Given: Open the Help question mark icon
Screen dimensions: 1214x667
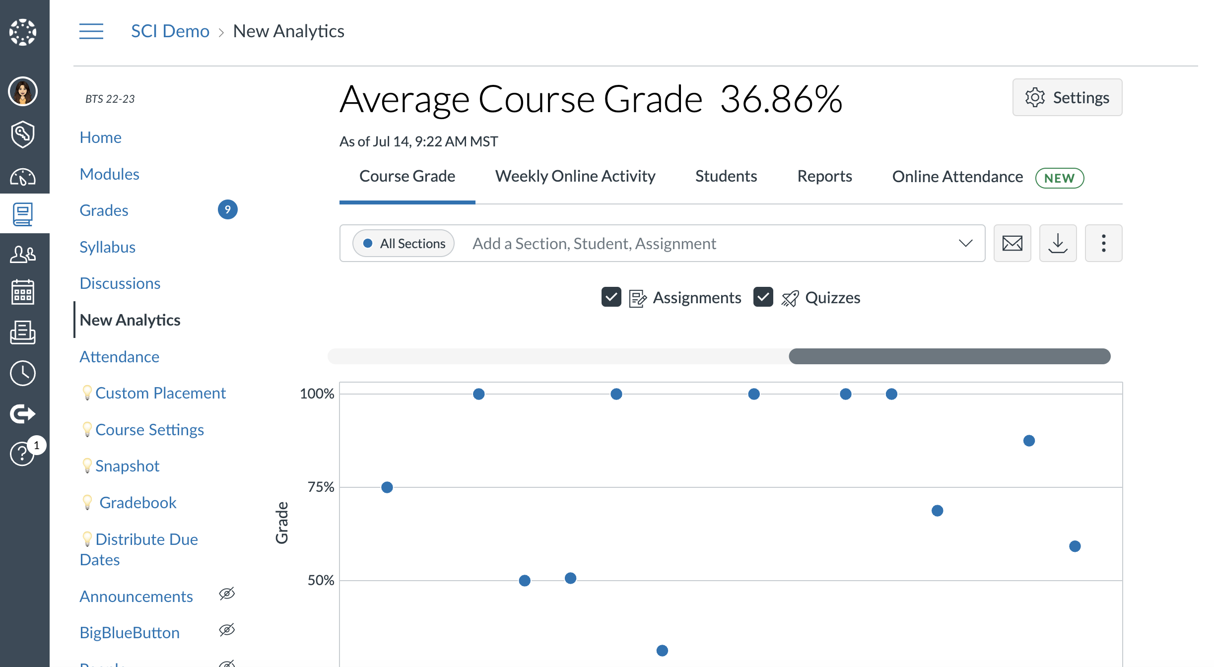Looking at the screenshot, I should [23, 453].
